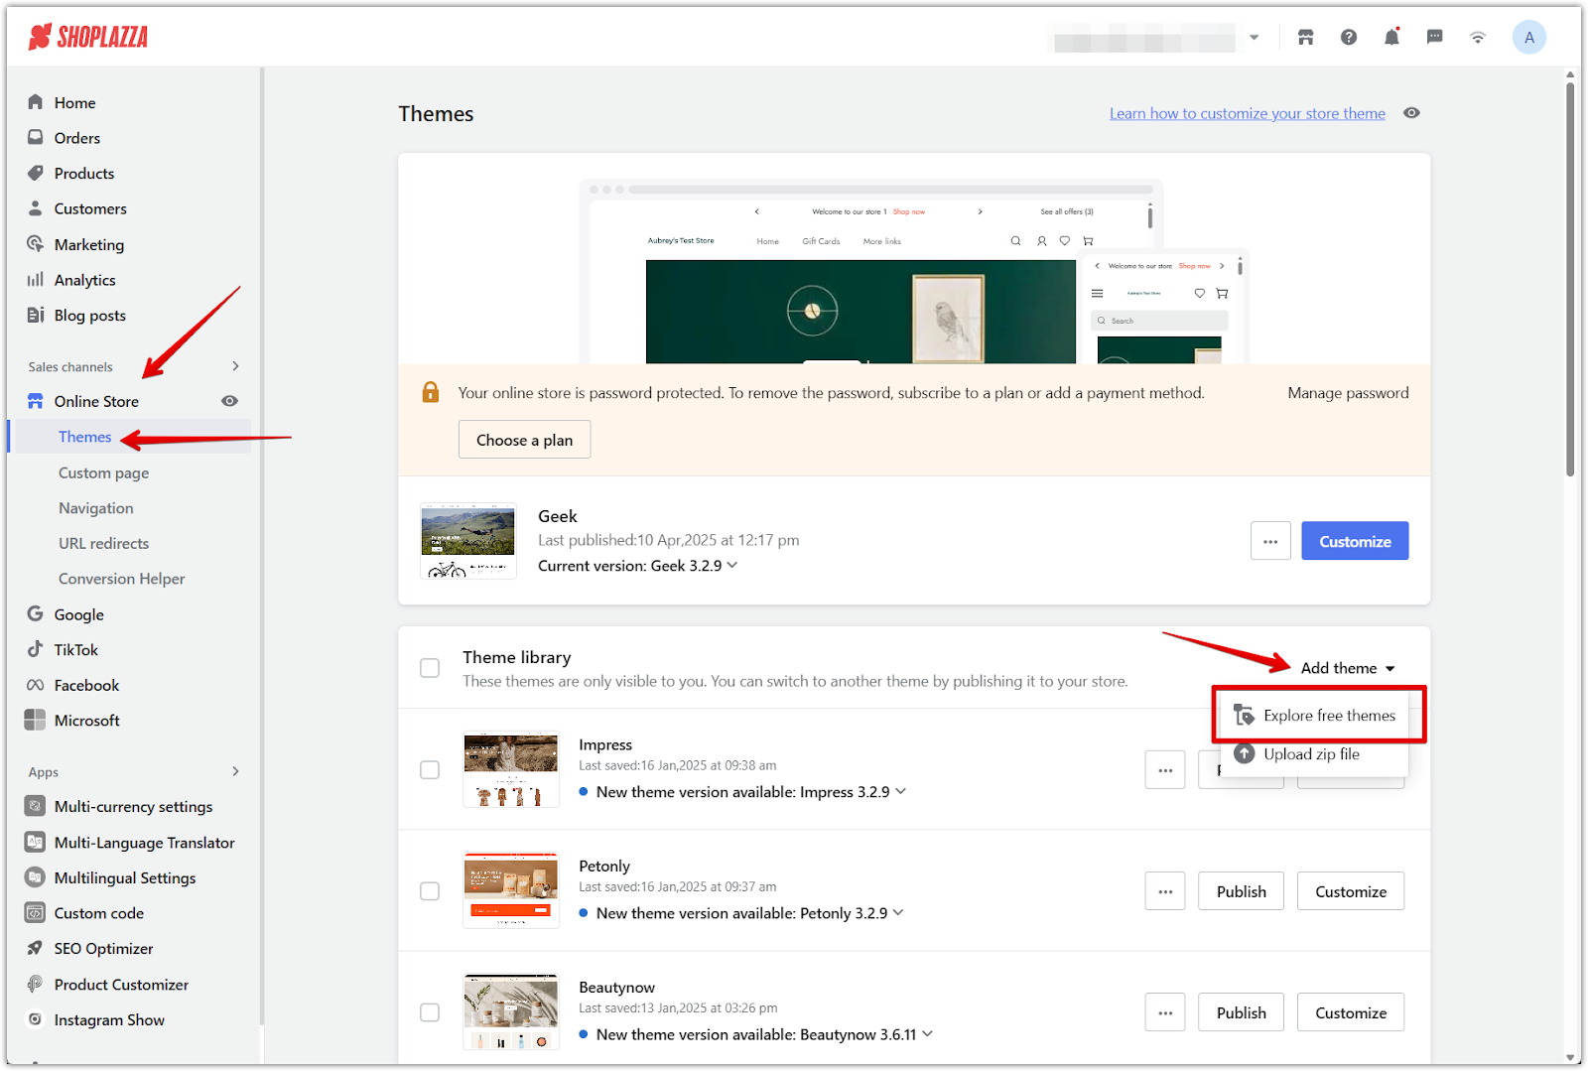
Task: Go to Products tag icon
Action: click(x=36, y=173)
